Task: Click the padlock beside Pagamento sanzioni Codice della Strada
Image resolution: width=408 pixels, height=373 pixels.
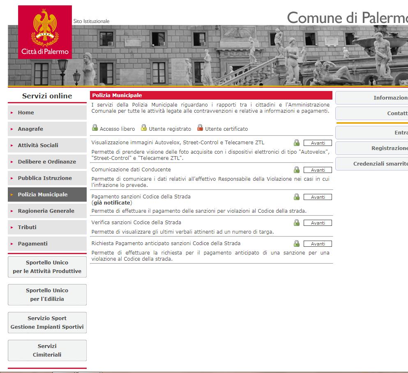Action: [296, 197]
